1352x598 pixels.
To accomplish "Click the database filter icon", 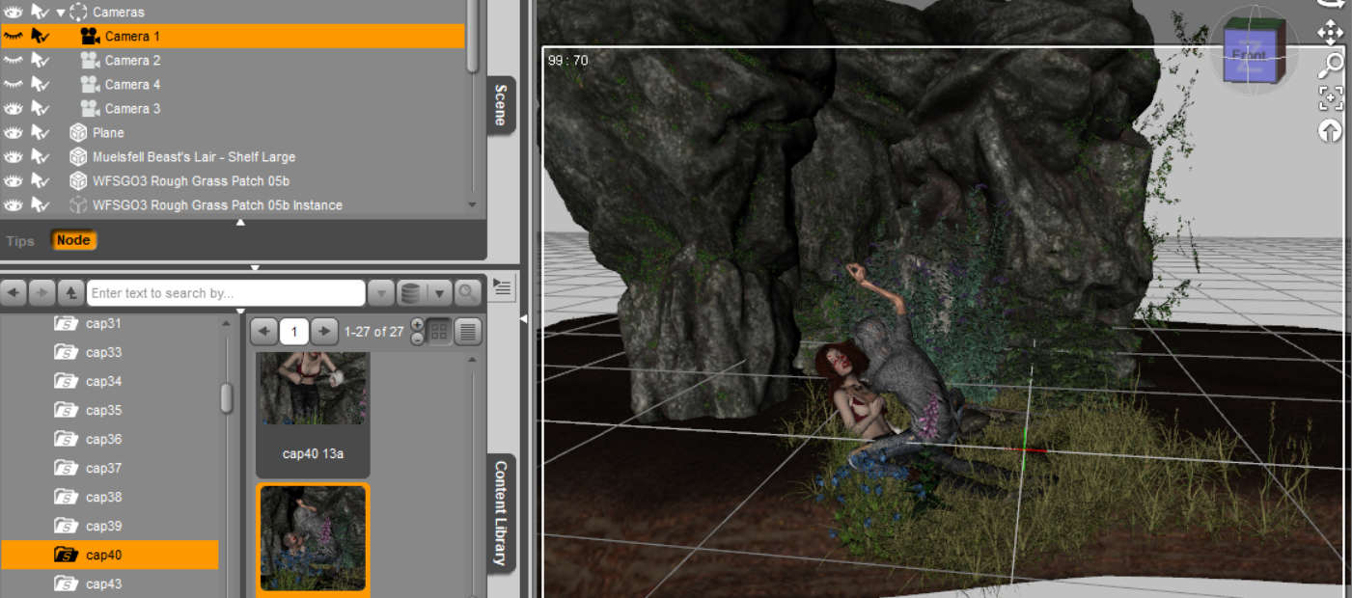I will click(410, 293).
